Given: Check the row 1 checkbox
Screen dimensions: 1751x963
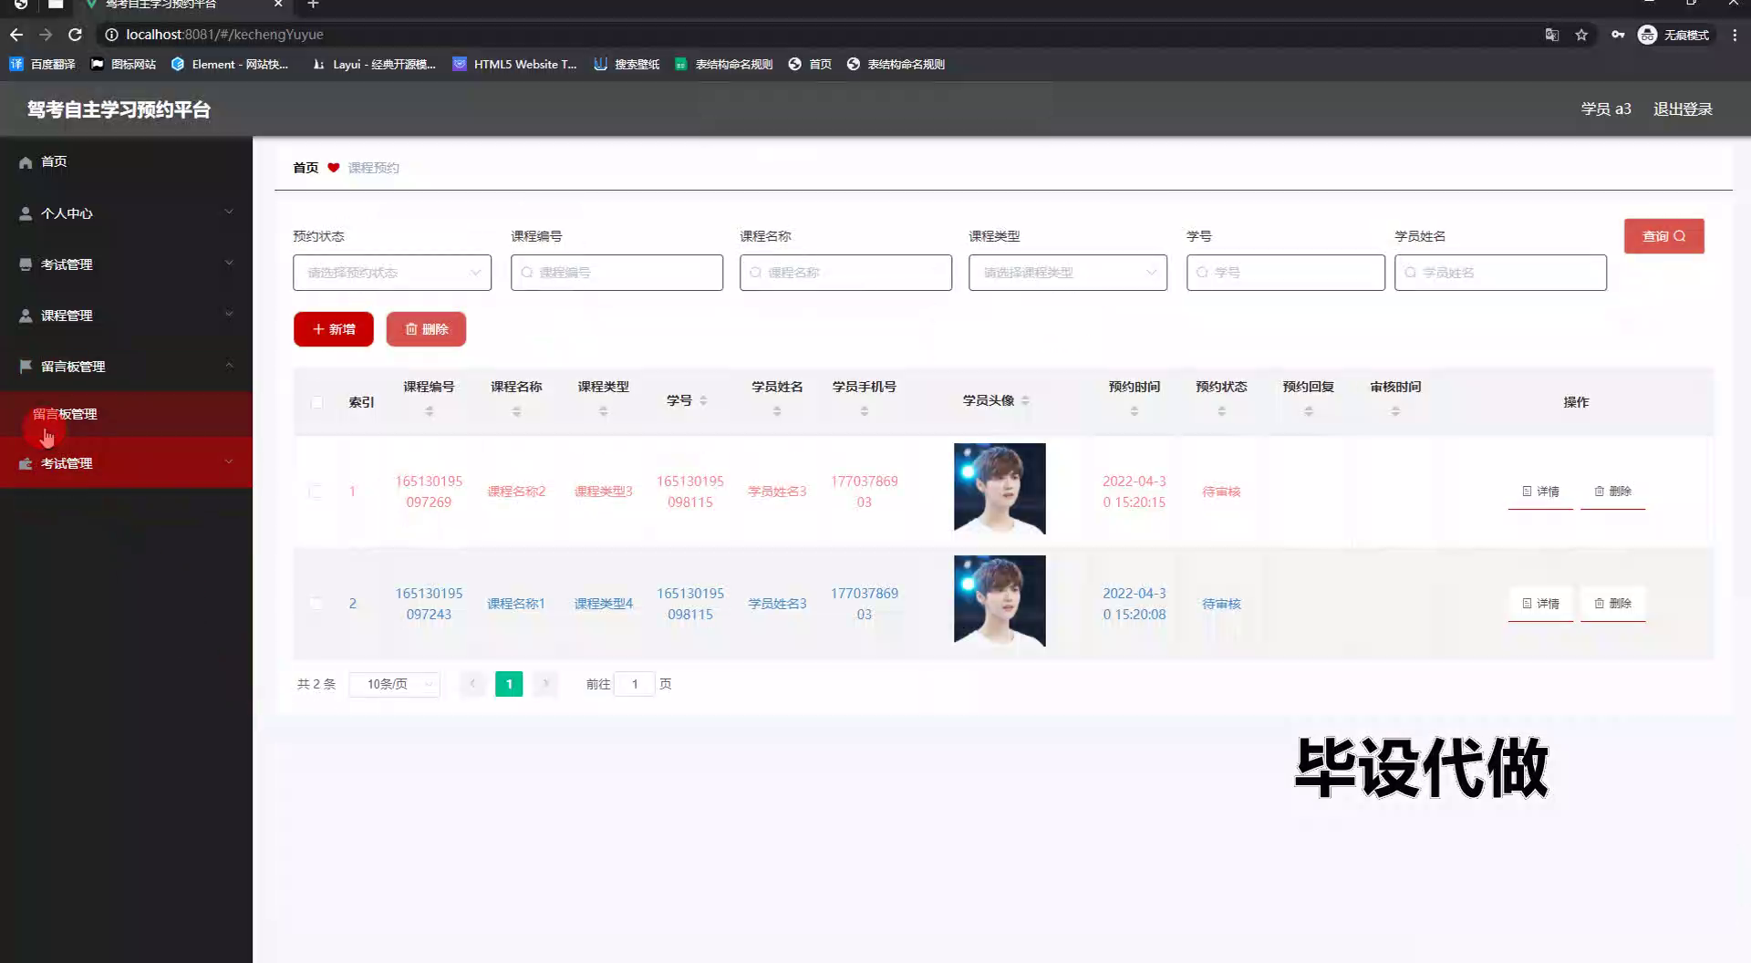Looking at the screenshot, I should (x=316, y=492).
